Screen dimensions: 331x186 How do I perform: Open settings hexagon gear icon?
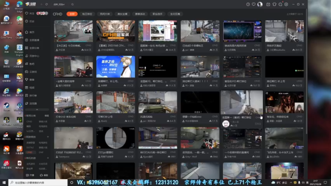[x=286, y=4]
